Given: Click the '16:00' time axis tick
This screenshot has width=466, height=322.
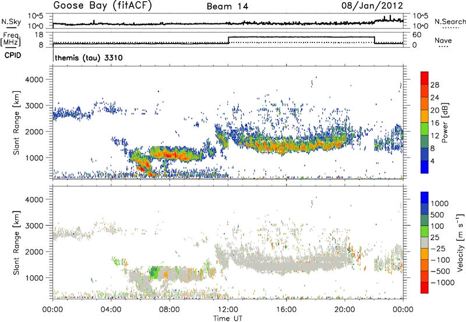Looking at the screenshot, I should [x=286, y=310].
